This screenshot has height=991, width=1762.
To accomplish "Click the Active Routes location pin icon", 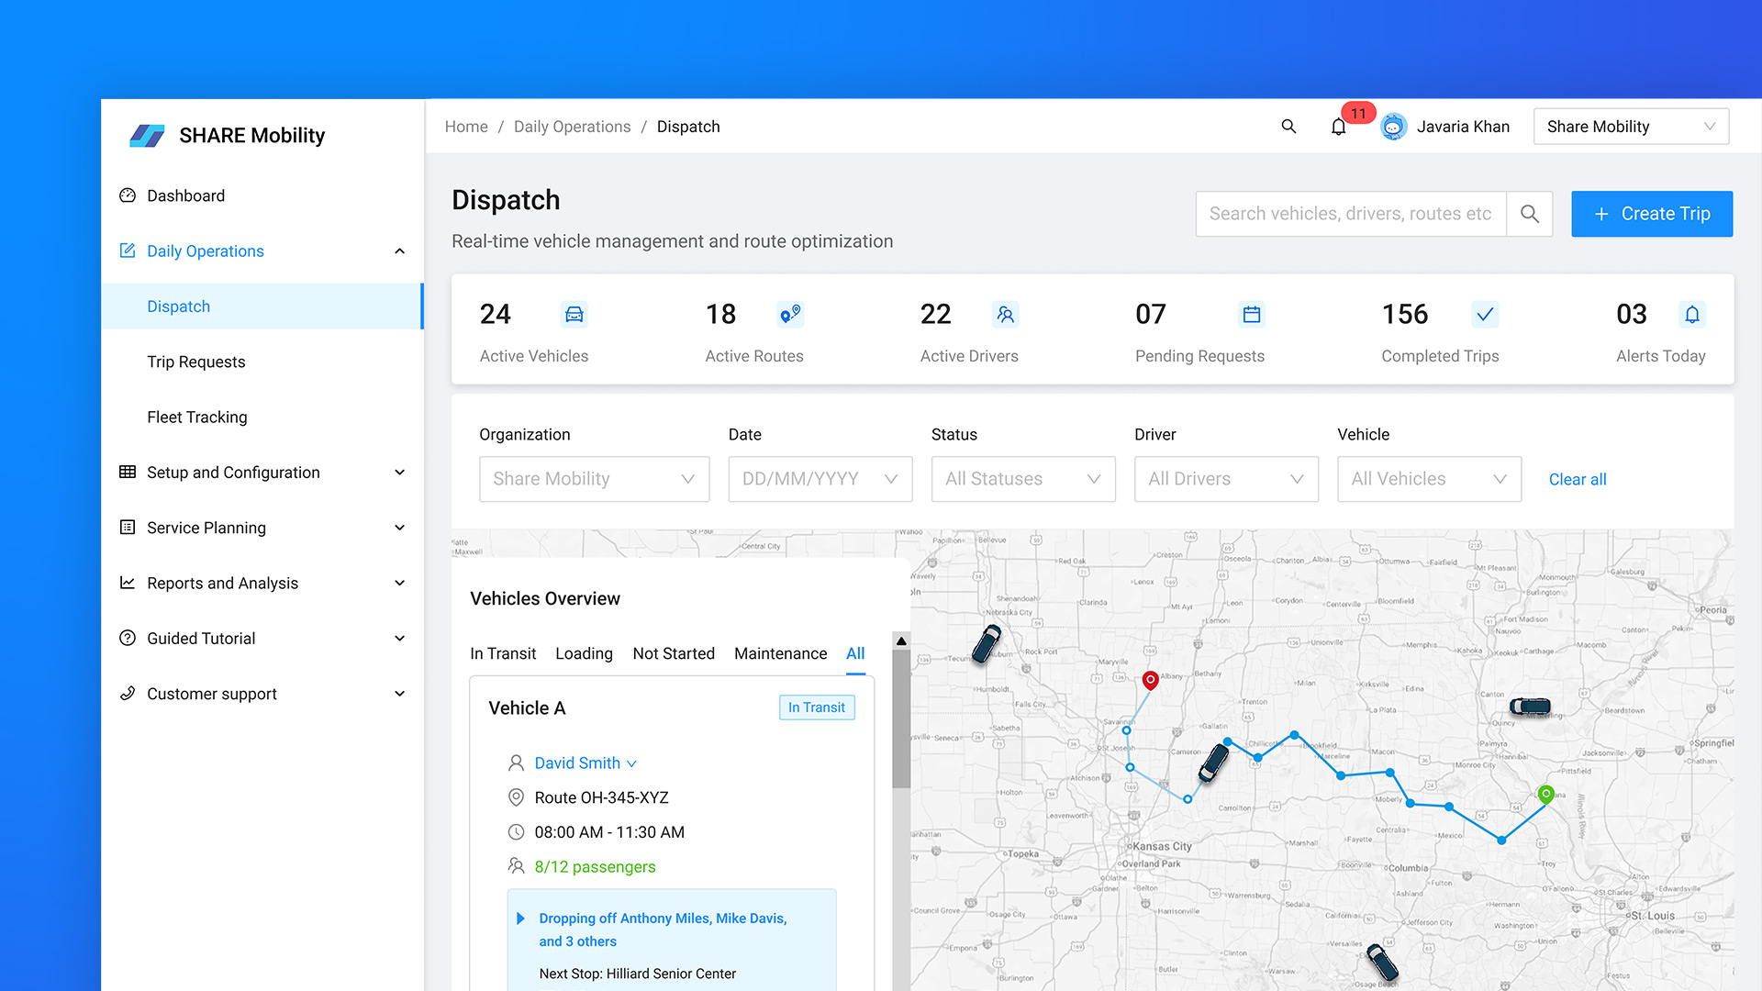I will (790, 314).
